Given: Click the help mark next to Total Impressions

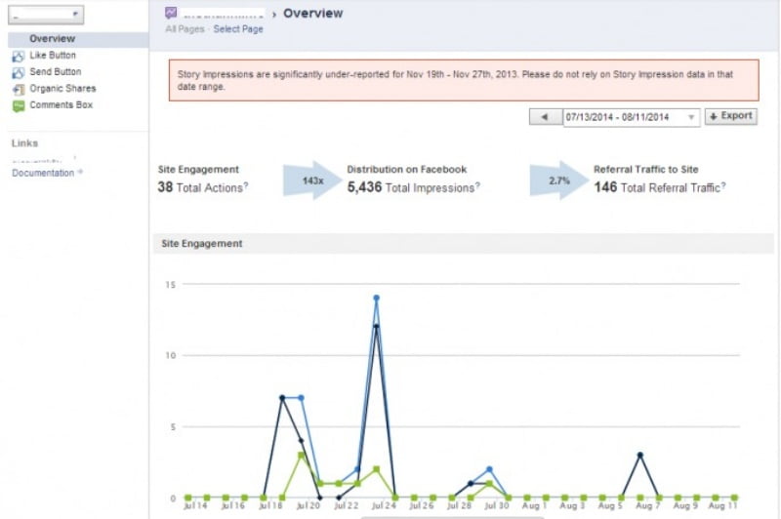Looking at the screenshot, I should click(477, 185).
